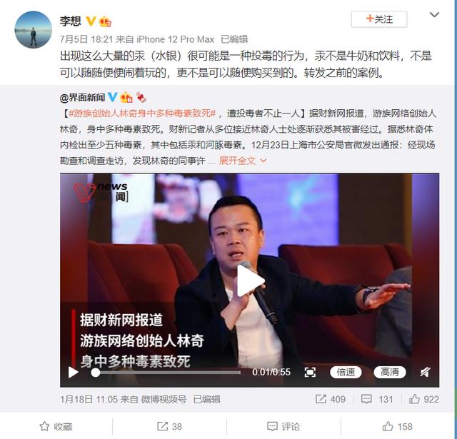
Task: Open comments icon showing 131
Action: click(366, 399)
